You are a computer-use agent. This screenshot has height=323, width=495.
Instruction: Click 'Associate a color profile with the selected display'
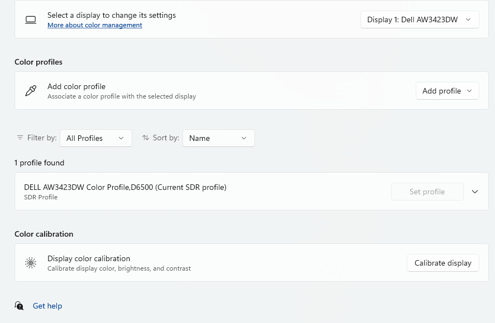122,96
